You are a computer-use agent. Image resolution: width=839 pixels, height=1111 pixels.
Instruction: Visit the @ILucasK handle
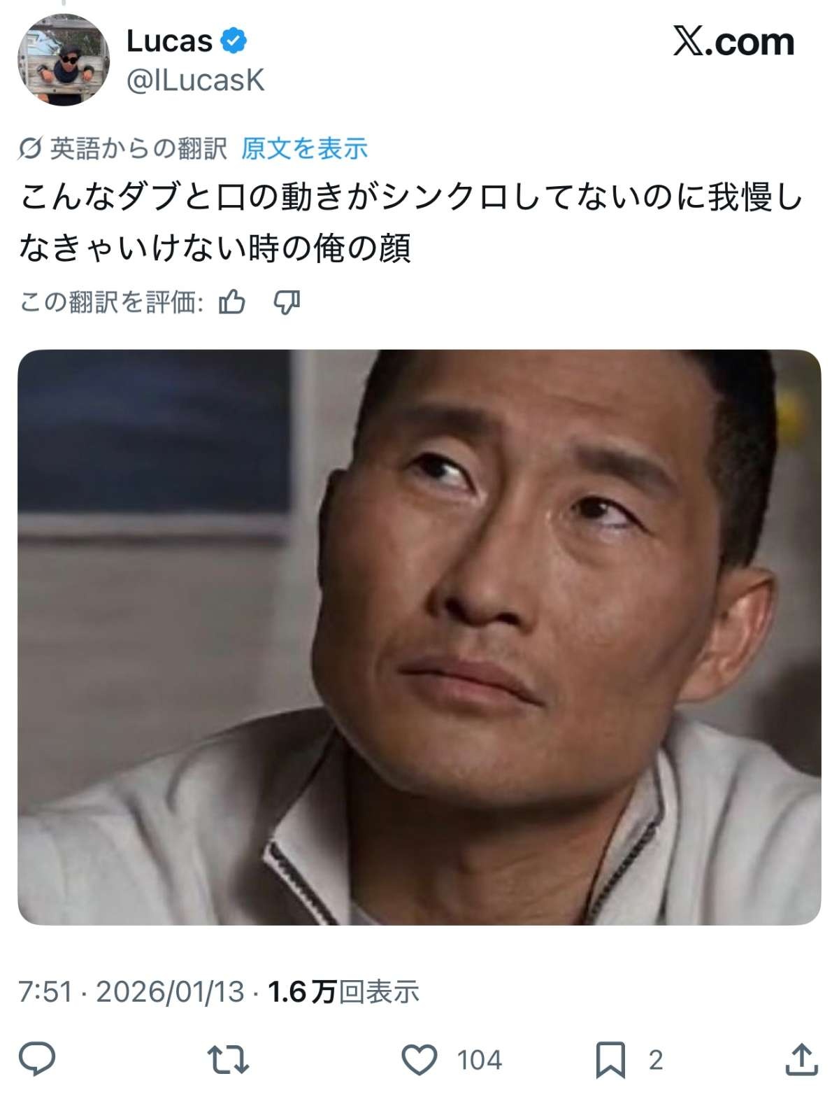tap(196, 80)
